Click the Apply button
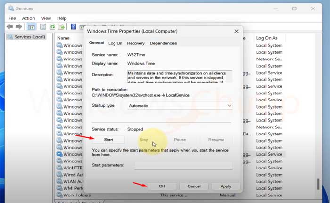The image size is (330, 203). click(x=226, y=186)
